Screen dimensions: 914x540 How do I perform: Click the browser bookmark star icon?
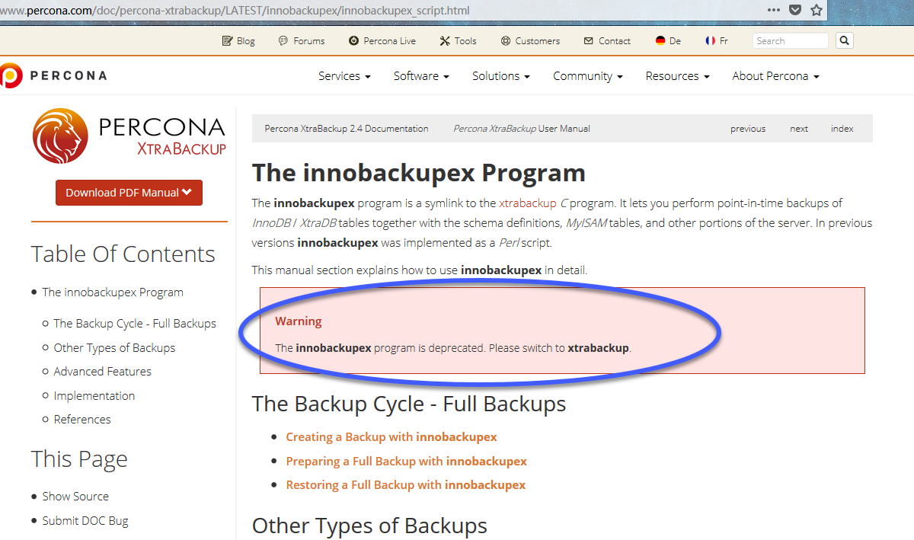point(817,11)
